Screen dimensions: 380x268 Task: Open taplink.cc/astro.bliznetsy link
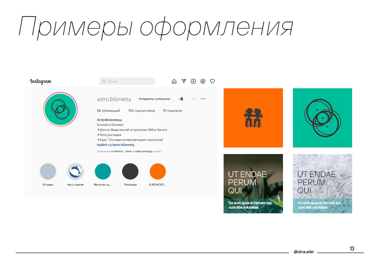116,145
